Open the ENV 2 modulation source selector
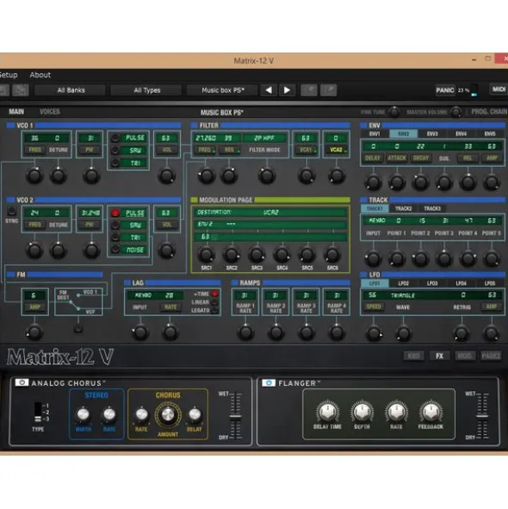The height and width of the screenshot is (509, 508). click(205, 224)
